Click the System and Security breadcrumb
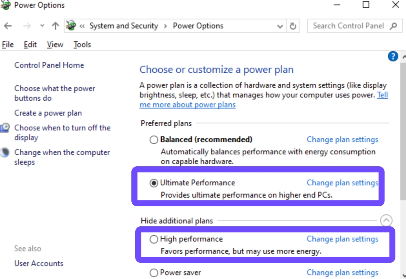 [x=124, y=26]
